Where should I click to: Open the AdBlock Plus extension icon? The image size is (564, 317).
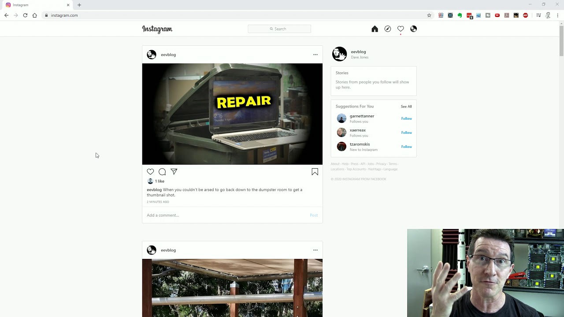525,15
